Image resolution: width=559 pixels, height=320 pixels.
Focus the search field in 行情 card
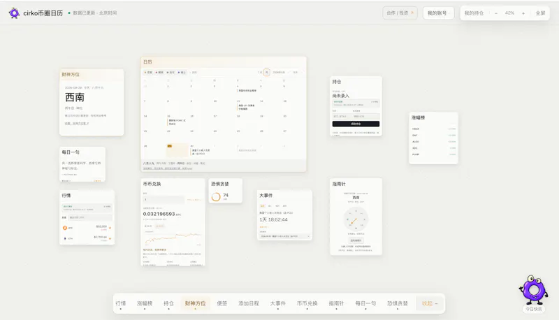[x=90, y=217]
